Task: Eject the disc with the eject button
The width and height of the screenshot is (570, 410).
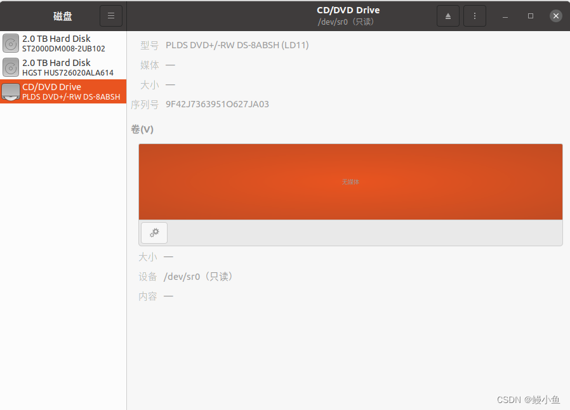Action: coord(448,16)
